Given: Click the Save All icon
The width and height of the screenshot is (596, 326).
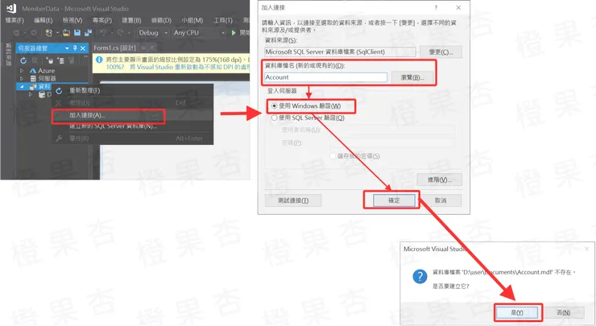Looking at the screenshot, I should [x=88, y=33].
